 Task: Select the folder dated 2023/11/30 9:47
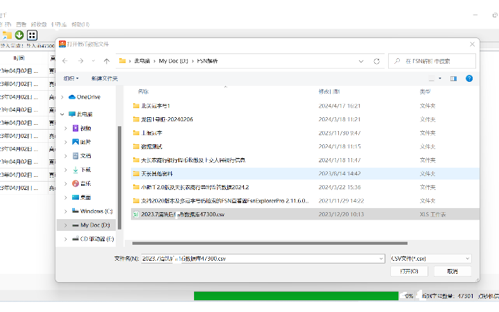tap(305, 132)
